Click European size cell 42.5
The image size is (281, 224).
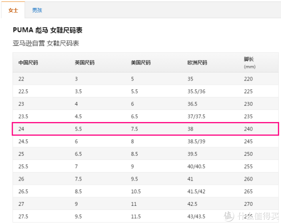click(x=192, y=204)
